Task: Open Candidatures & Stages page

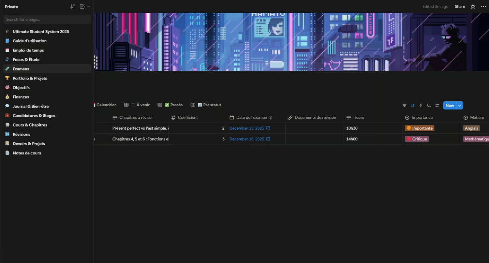Action: pyautogui.click(x=47, y=116)
